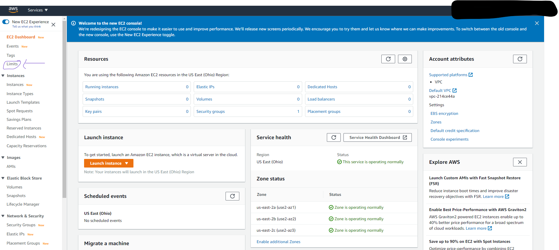Refresh the Resources panel
Screen dimensions: 559x250
click(x=388, y=59)
